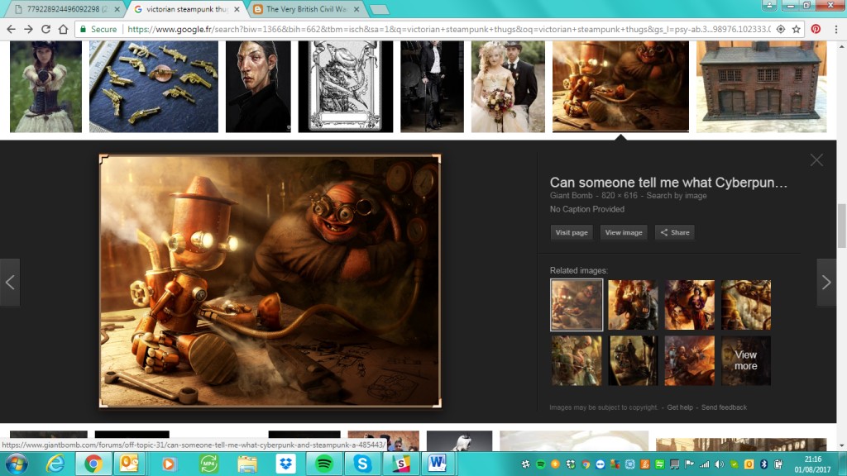Open the Chrome home page icon
This screenshot has width=847, height=476.
[x=63, y=29]
